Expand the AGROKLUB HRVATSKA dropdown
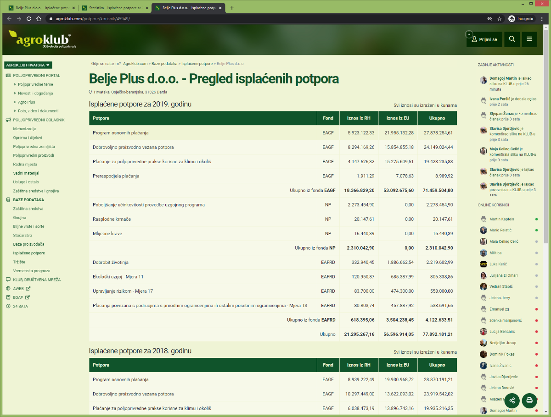Image resolution: width=551 pixels, height=417 pixels. [28, 65]
